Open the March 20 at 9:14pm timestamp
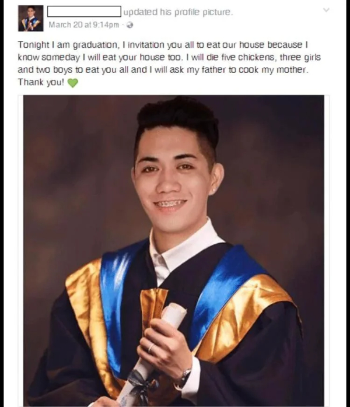 pos(83,25)
